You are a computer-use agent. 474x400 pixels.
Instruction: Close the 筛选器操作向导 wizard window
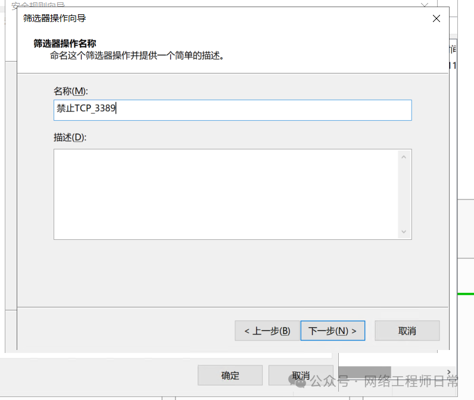(x=436, y=18)
